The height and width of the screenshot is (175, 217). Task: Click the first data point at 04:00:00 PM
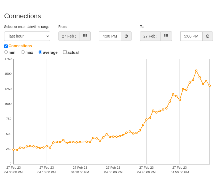click(14, 150)
